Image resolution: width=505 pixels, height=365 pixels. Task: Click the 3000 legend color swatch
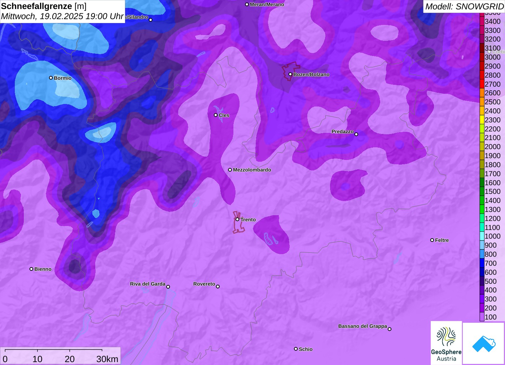coord(482,57)
